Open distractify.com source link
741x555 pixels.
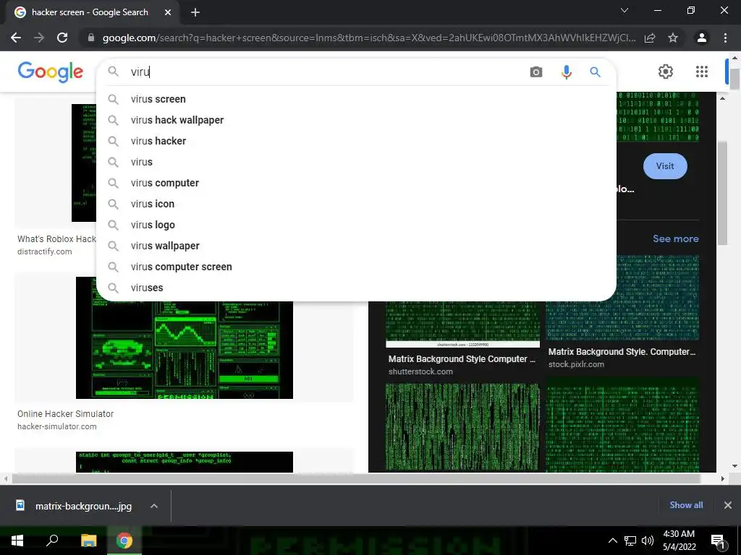click(44, 251)
